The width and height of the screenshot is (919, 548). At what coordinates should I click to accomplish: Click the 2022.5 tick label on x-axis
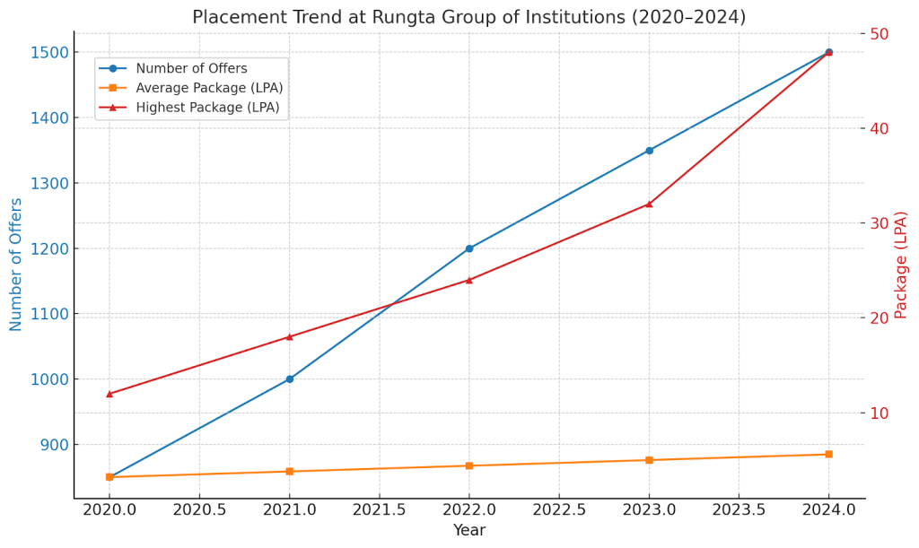click(x=558, y=509)
